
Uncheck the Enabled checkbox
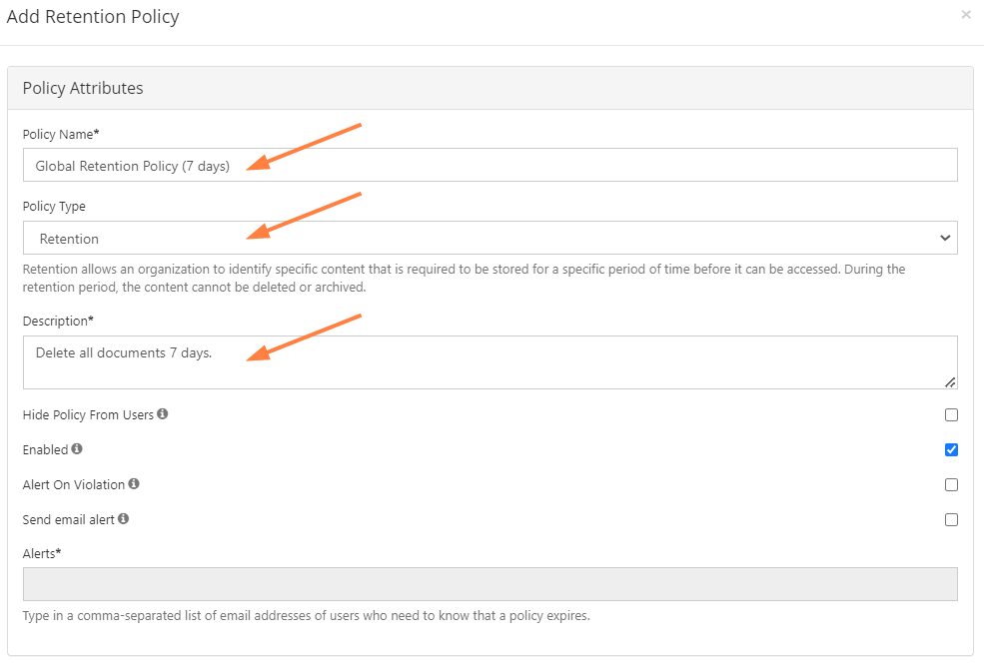[x=951, y=449]
